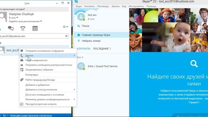Click test acc status indicator badge

coord(84,19)
